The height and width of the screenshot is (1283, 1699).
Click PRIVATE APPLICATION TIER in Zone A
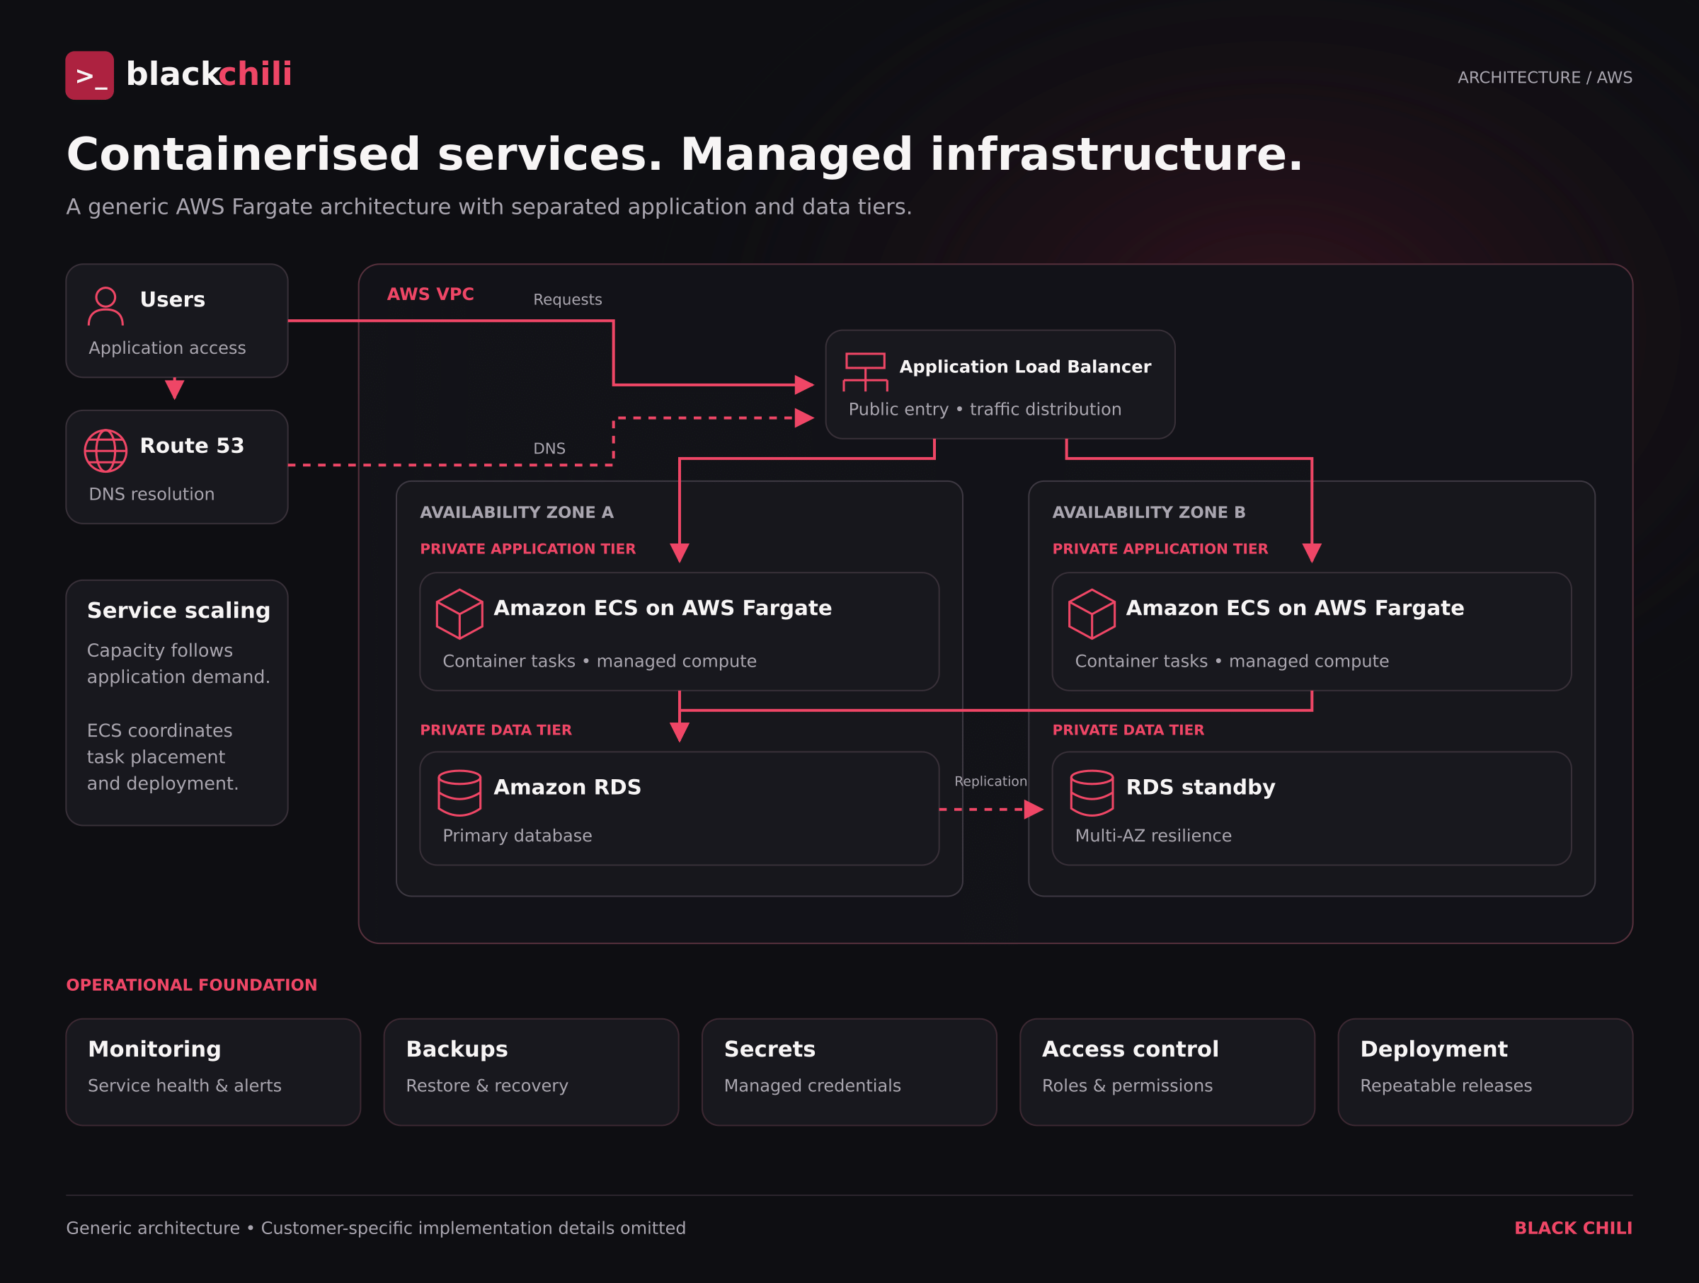coord(527,549)
